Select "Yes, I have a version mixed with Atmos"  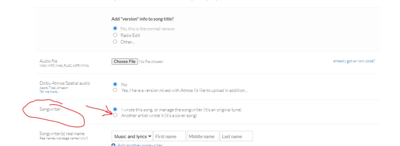(115, 90)
